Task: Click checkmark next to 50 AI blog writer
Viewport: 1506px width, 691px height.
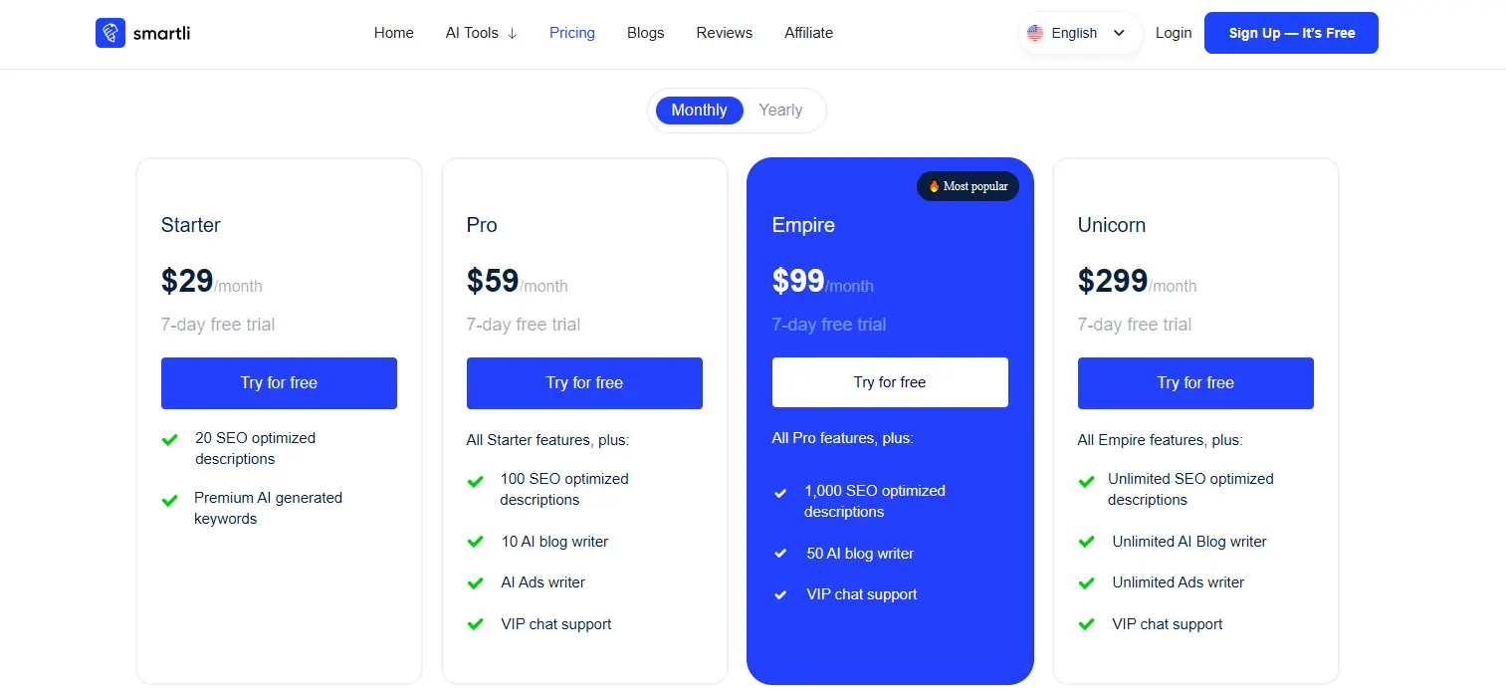Action: pyautogui.click(x=780, y=554)
